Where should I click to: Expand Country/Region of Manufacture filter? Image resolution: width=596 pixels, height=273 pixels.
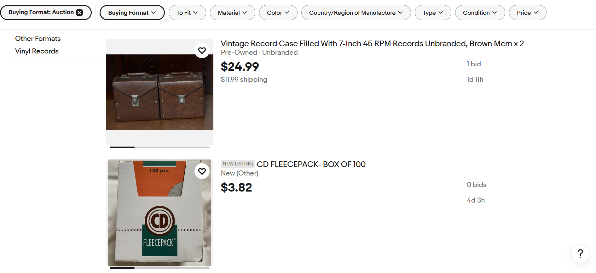click(356, 13)
